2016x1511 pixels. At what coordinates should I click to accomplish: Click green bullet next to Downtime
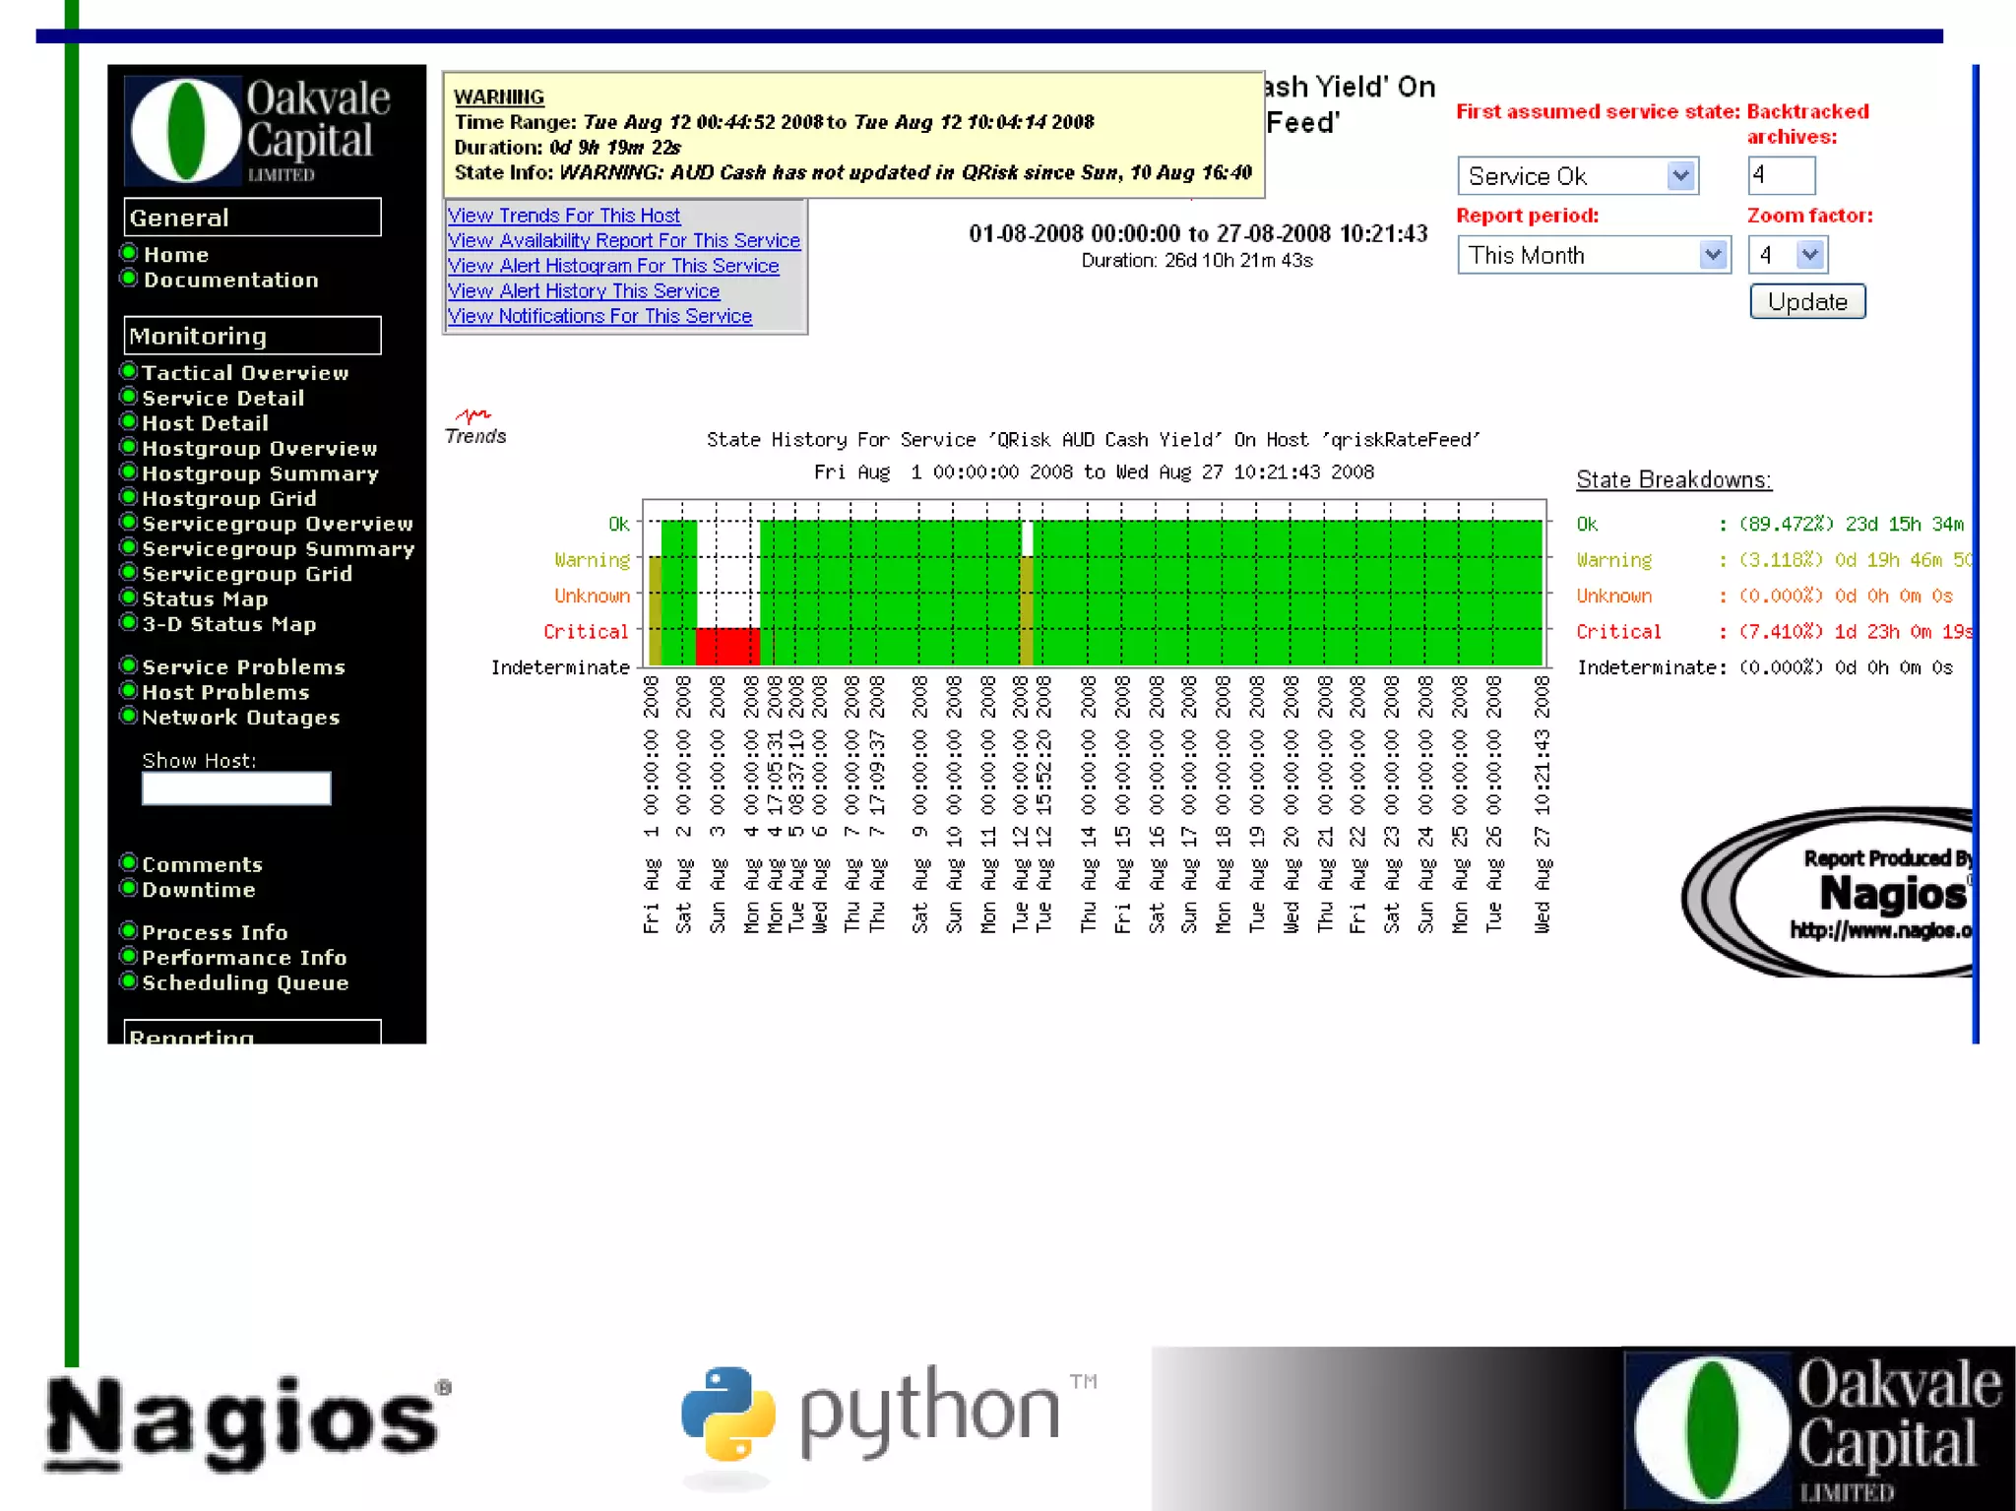pos(128,888)
